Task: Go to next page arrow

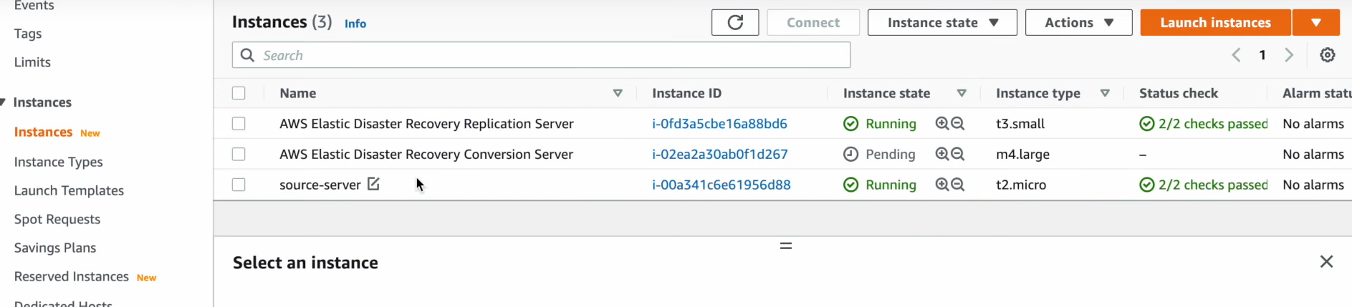Action: [x=1289, y=55]
